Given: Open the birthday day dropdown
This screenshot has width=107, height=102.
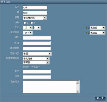Looking at the screenshot, I should pos(37,28).
